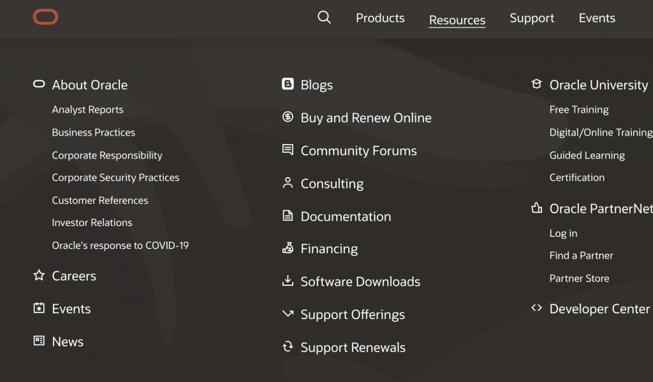Open Oracle's response to COVID-19
Viewport: 653px width, 382px height.
[120, 245]
